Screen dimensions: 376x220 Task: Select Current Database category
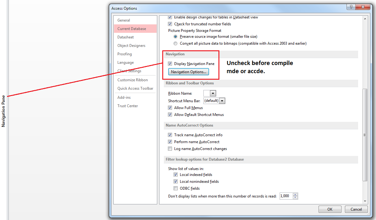coord(135,29)
